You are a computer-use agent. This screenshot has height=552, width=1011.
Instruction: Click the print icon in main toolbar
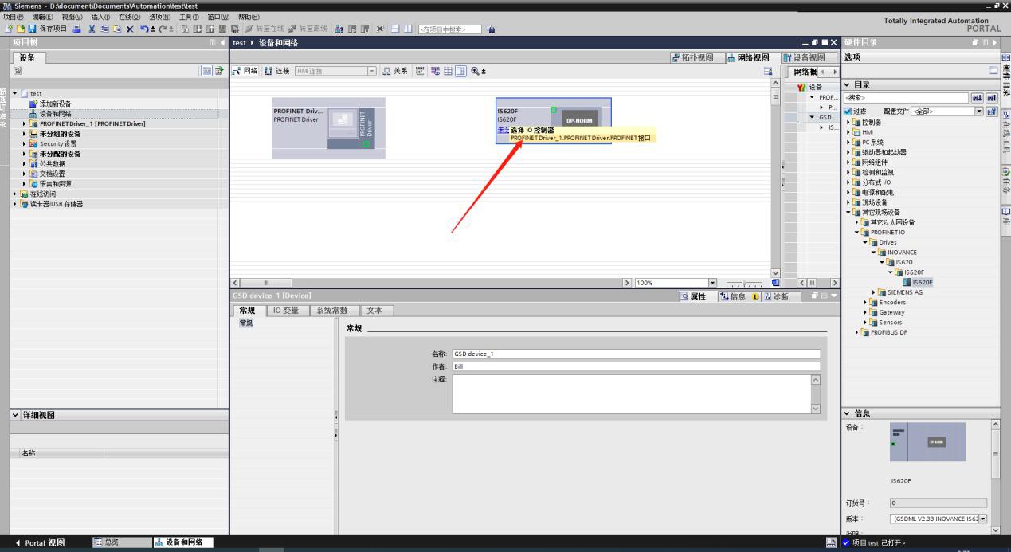77,29
